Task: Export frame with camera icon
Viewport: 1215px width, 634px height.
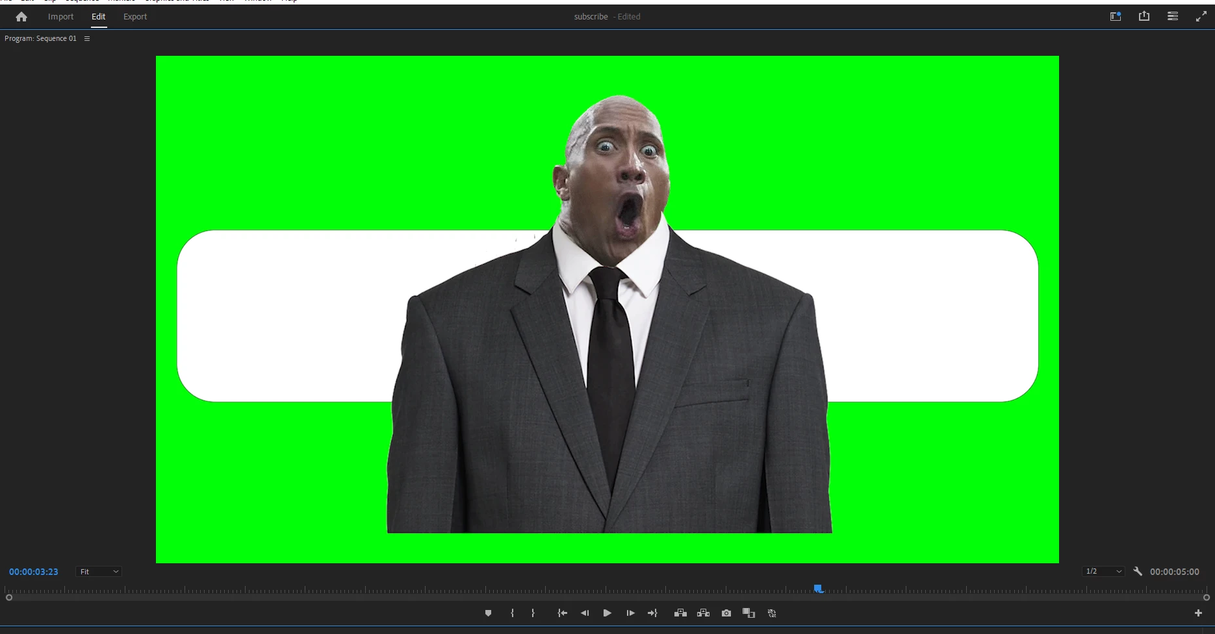Action: tap(726, 613)
